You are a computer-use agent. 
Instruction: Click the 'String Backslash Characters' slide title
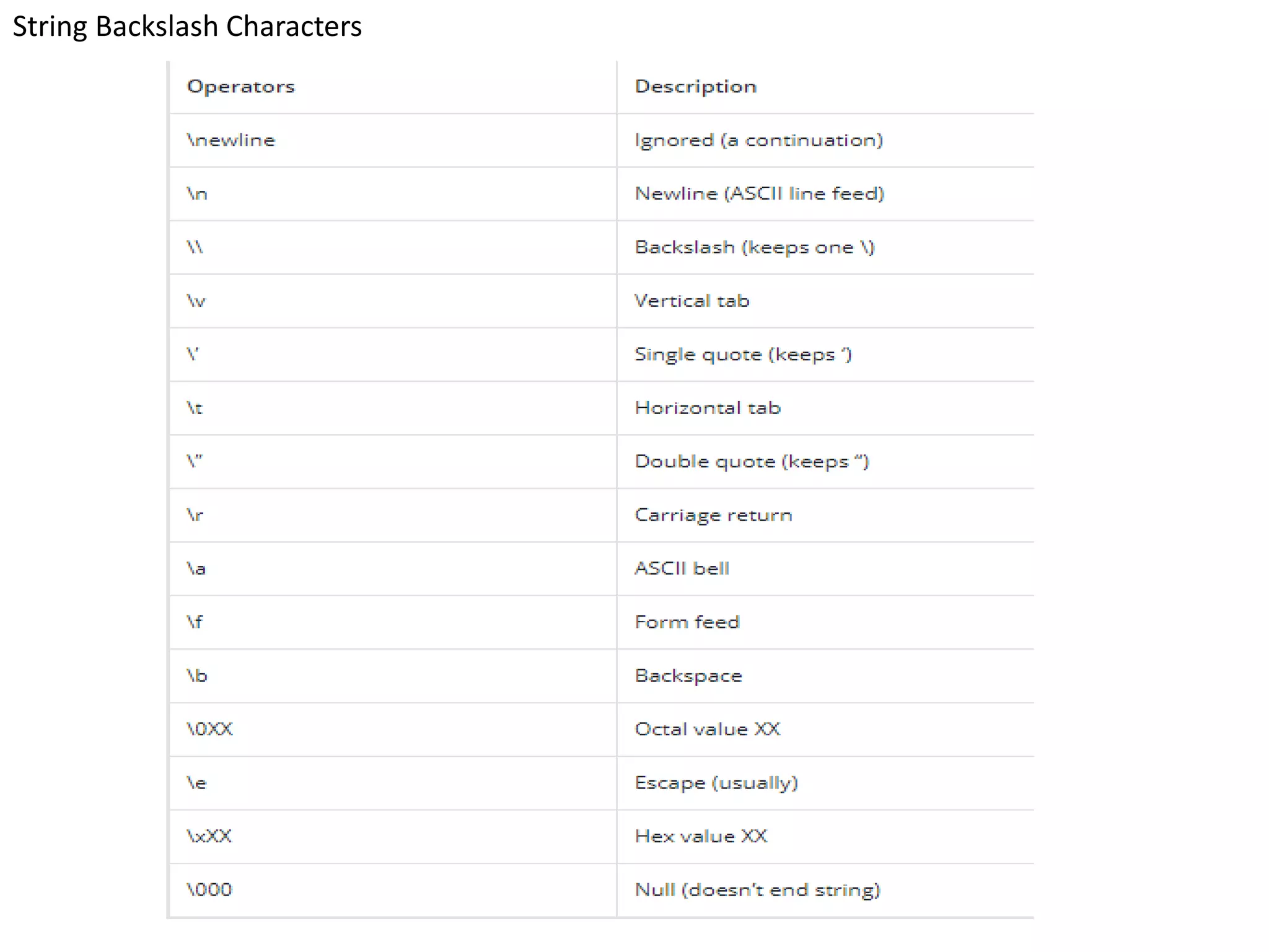click(187, 27)
